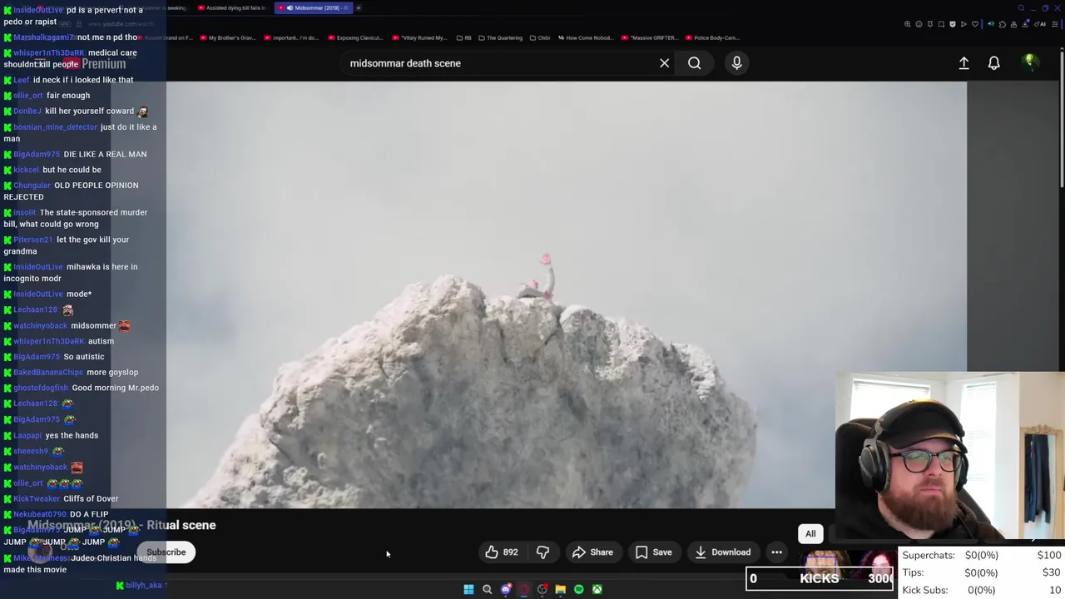The image size is (1065, 599).
Task: Click chat username KickTweaker
Action: pyautogui.click(x=37, y=498)
